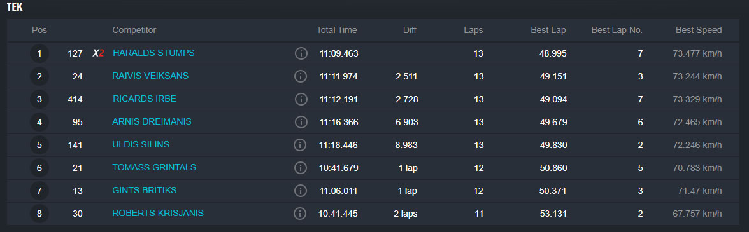Select position 1 circle badge

[39, 53]
